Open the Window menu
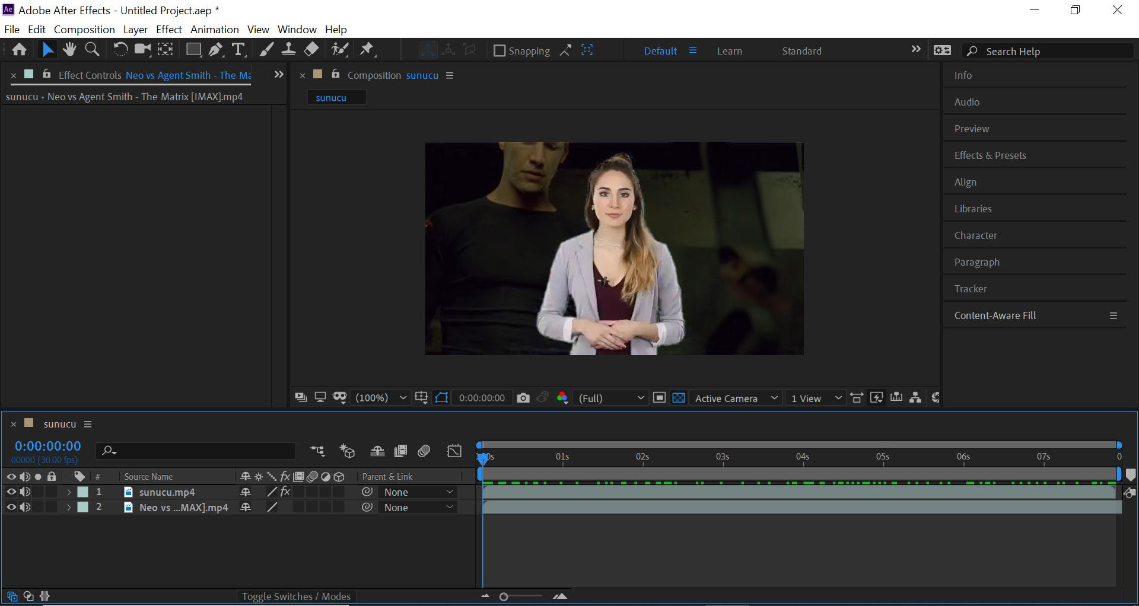This screenshot has width=1139, height=606. [297, 29]
